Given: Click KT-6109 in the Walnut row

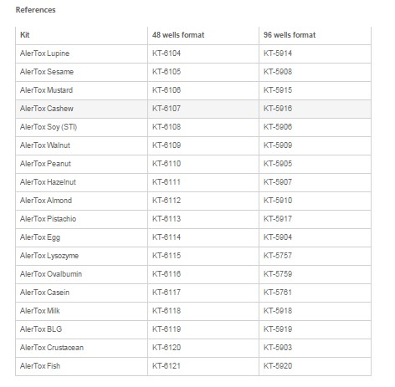Looking at the screenshot, I should click(x=167, y=145).
